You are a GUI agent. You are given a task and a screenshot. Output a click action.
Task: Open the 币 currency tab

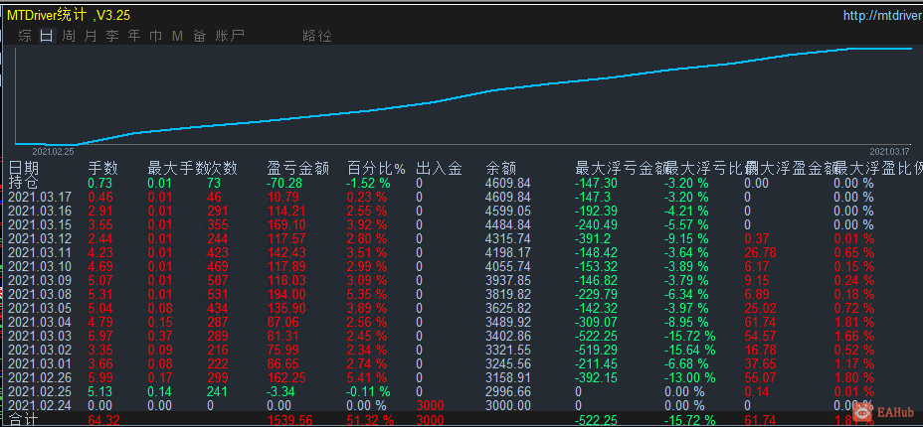156,36
